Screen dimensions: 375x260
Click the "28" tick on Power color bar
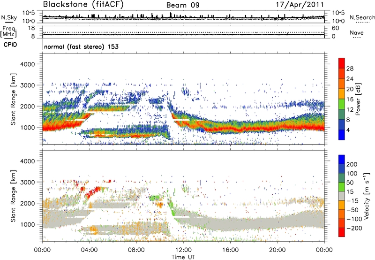(x=350, y=69)
